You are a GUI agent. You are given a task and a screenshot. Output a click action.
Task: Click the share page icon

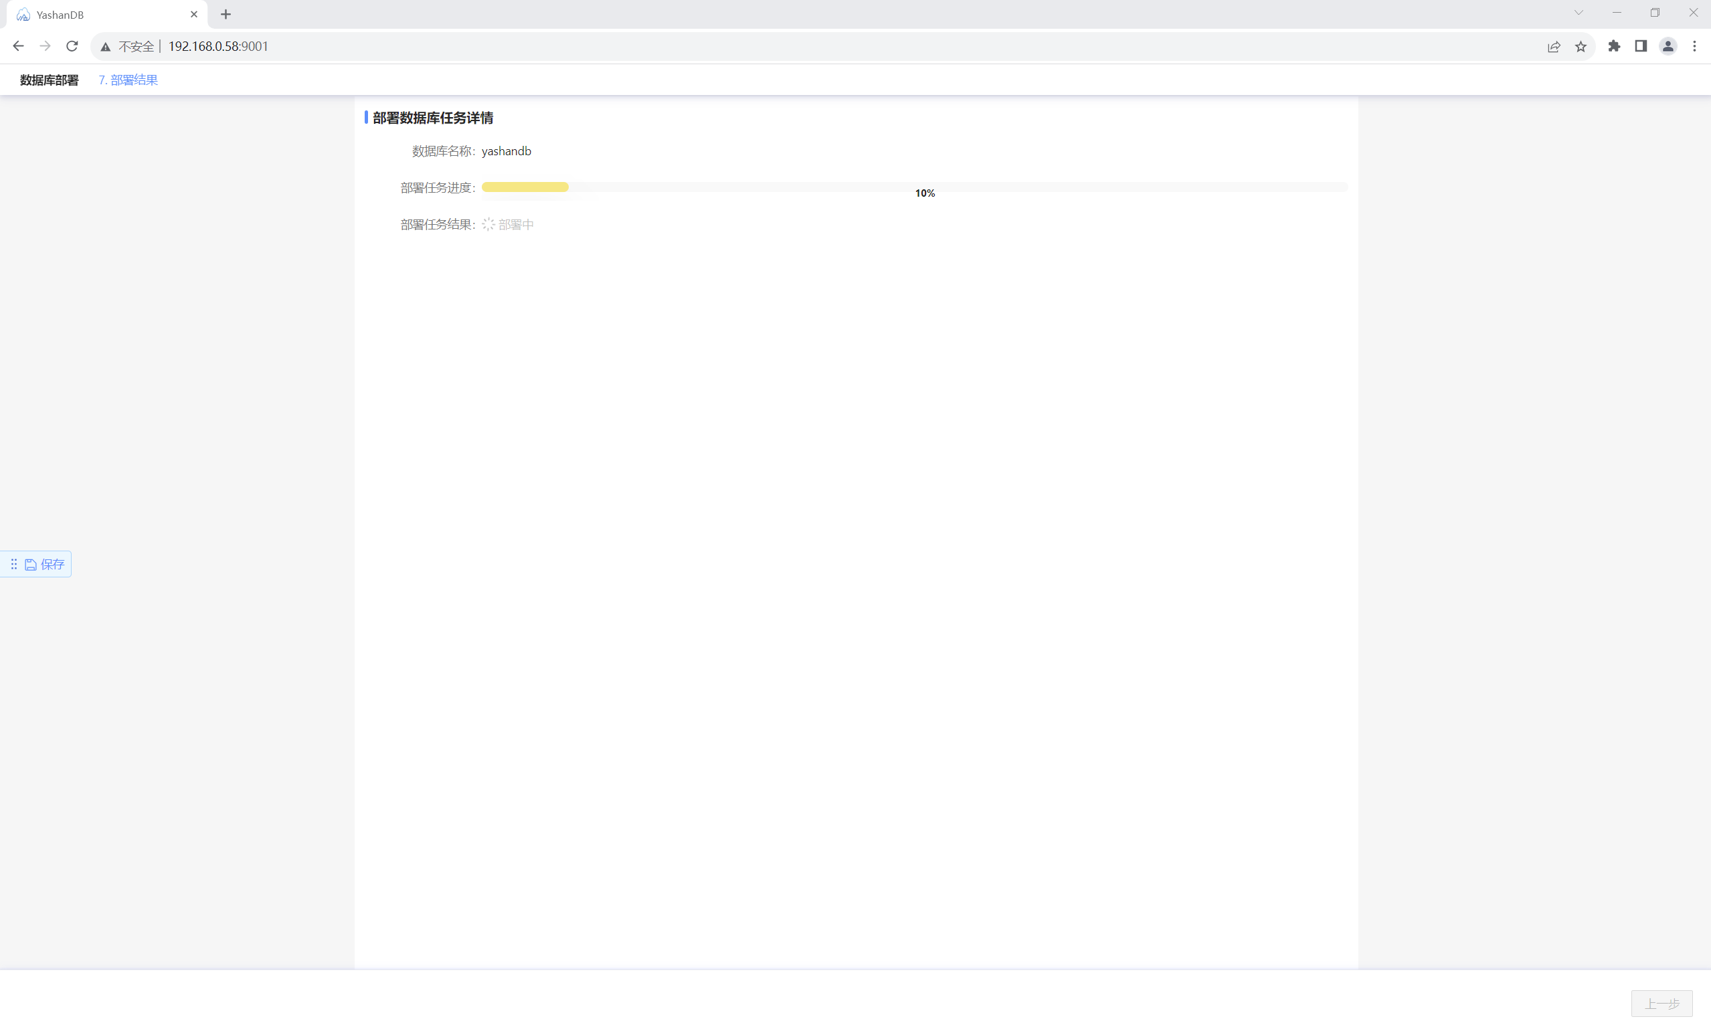click(1553, 47)
